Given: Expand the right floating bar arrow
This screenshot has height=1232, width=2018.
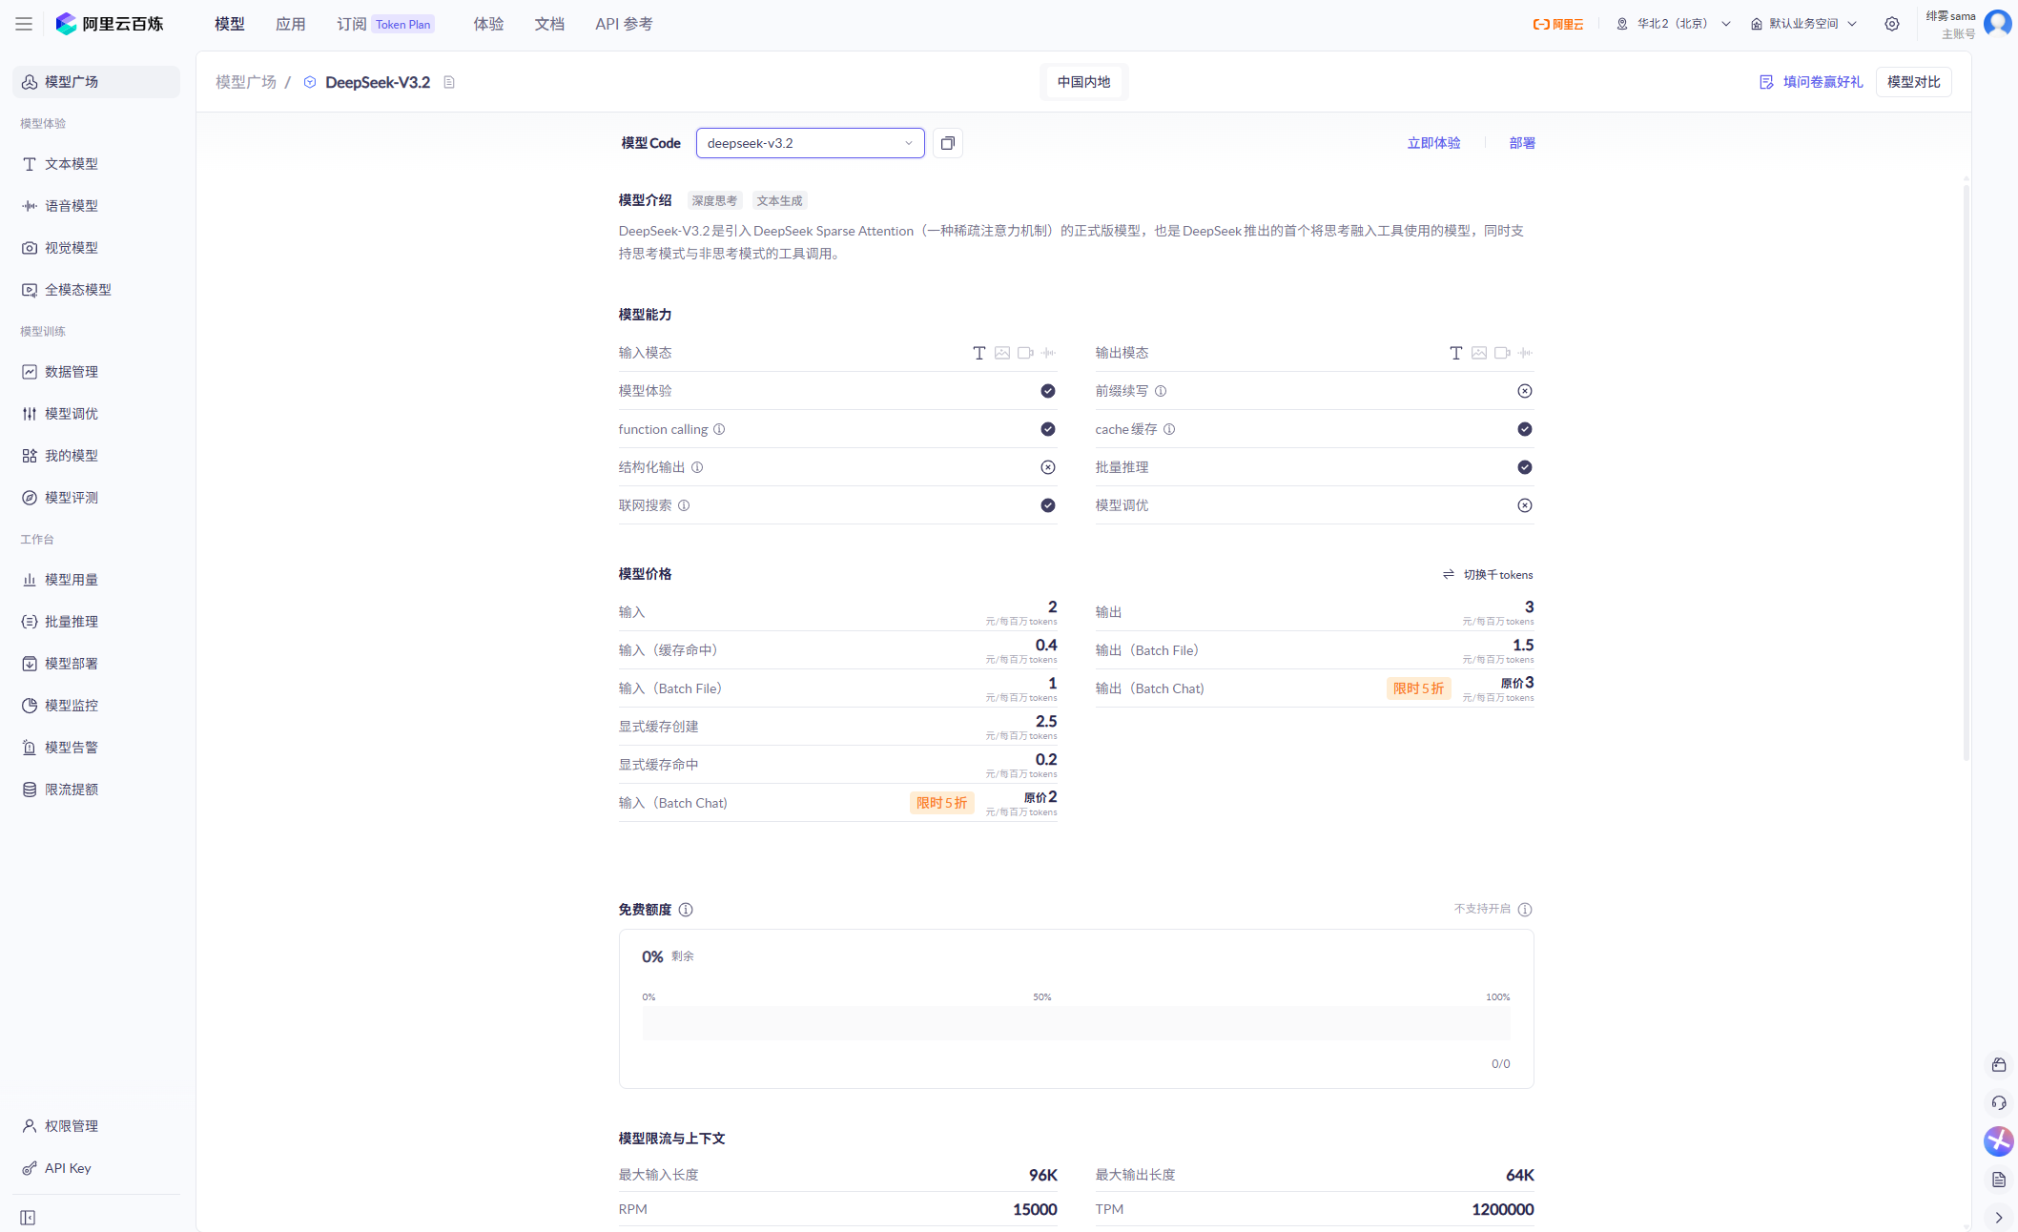Looking at the screenshot, I should [1999, 1218].
